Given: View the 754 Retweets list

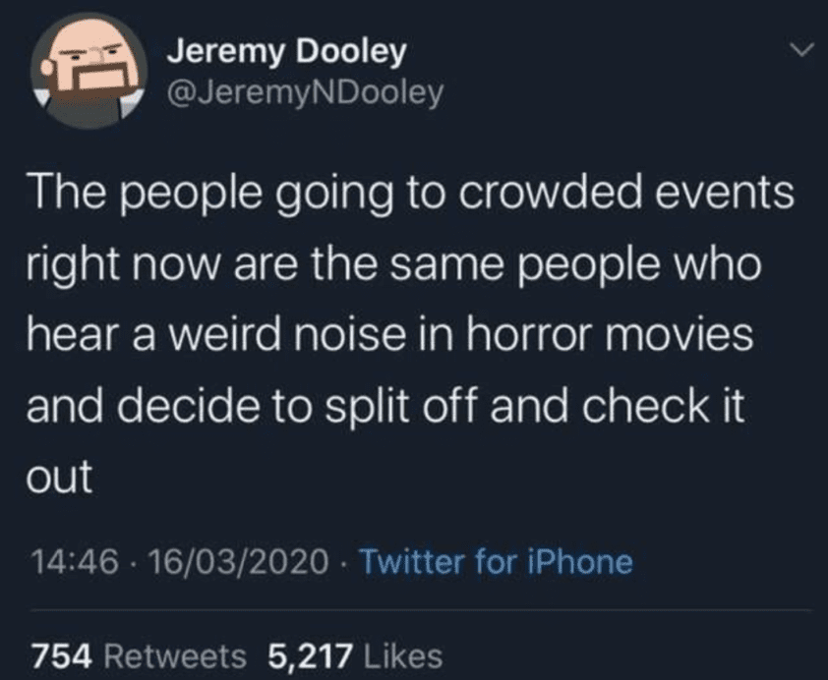Looking at the screenshot, I should coord(139,656).
